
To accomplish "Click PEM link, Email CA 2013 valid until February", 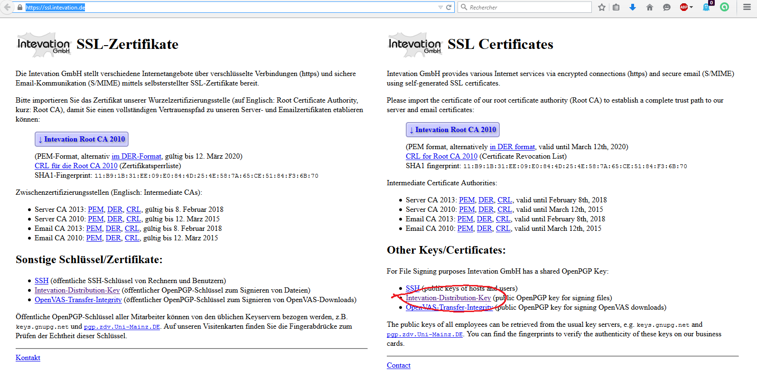I will click(465, 219).
